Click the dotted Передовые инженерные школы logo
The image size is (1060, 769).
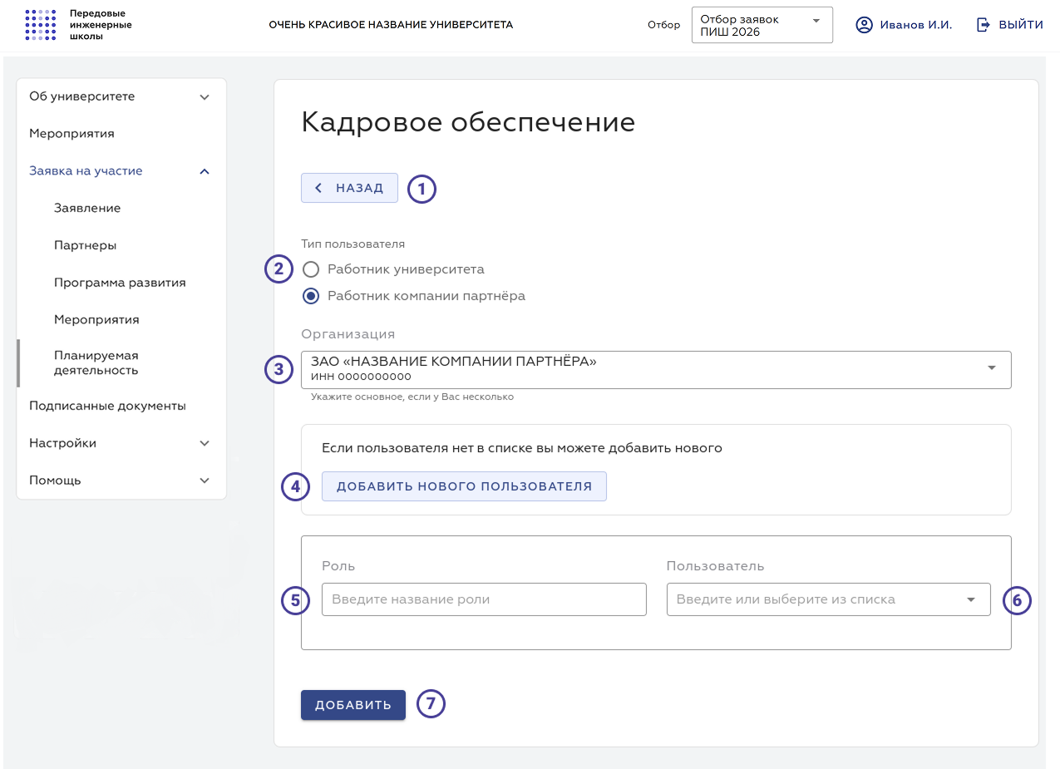coord(41,25)
